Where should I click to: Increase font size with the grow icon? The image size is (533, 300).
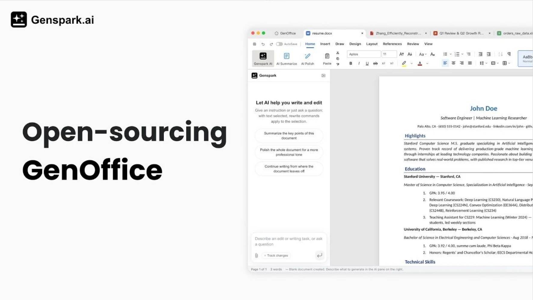pyautogui.click(x=401, y=54)
